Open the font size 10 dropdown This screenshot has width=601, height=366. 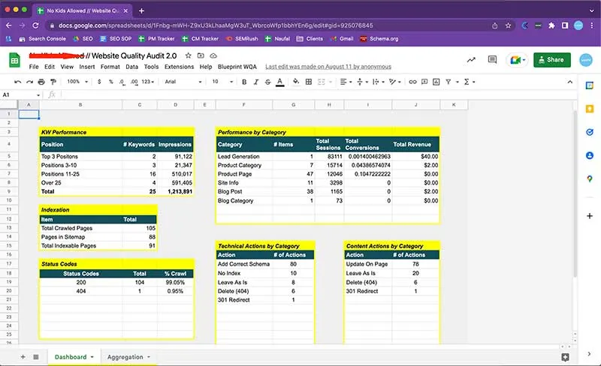[x=222, y=82]
